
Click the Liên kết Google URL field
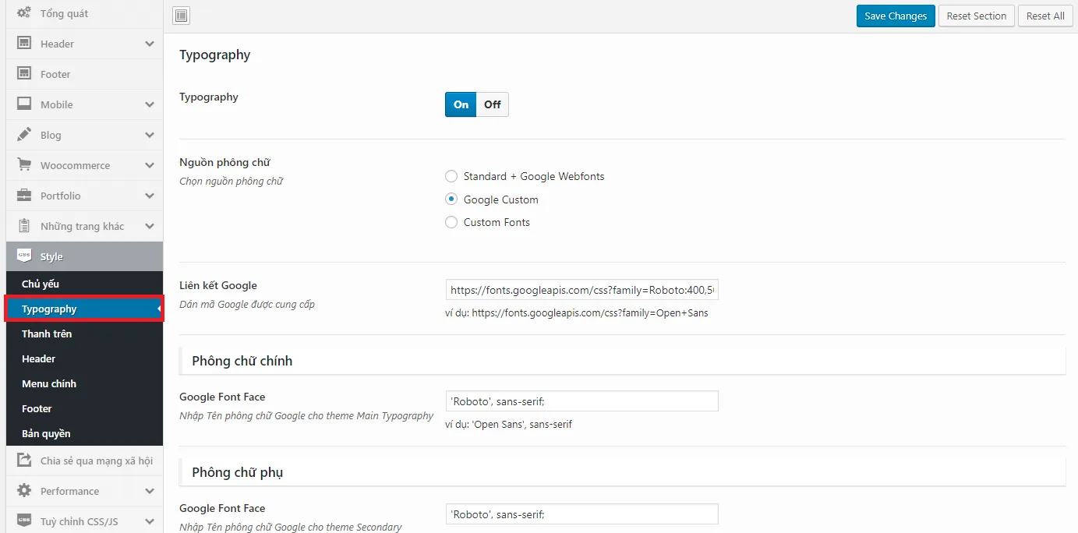(581, 290)
